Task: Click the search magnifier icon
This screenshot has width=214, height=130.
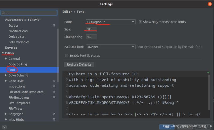Action: coord(3,13)
